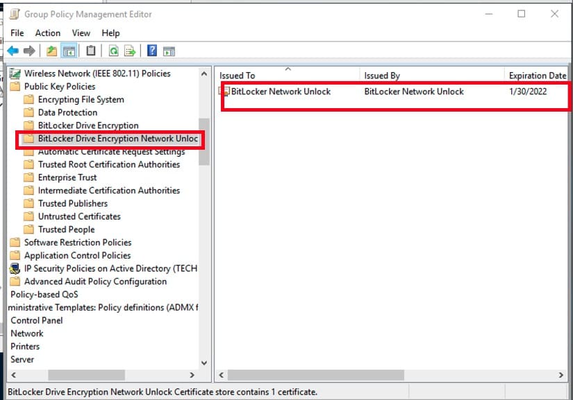The height and width of the screenshot is (400, 573).
Task: Select the Encrypting File System folder
Action: click(x=81, y=99)
